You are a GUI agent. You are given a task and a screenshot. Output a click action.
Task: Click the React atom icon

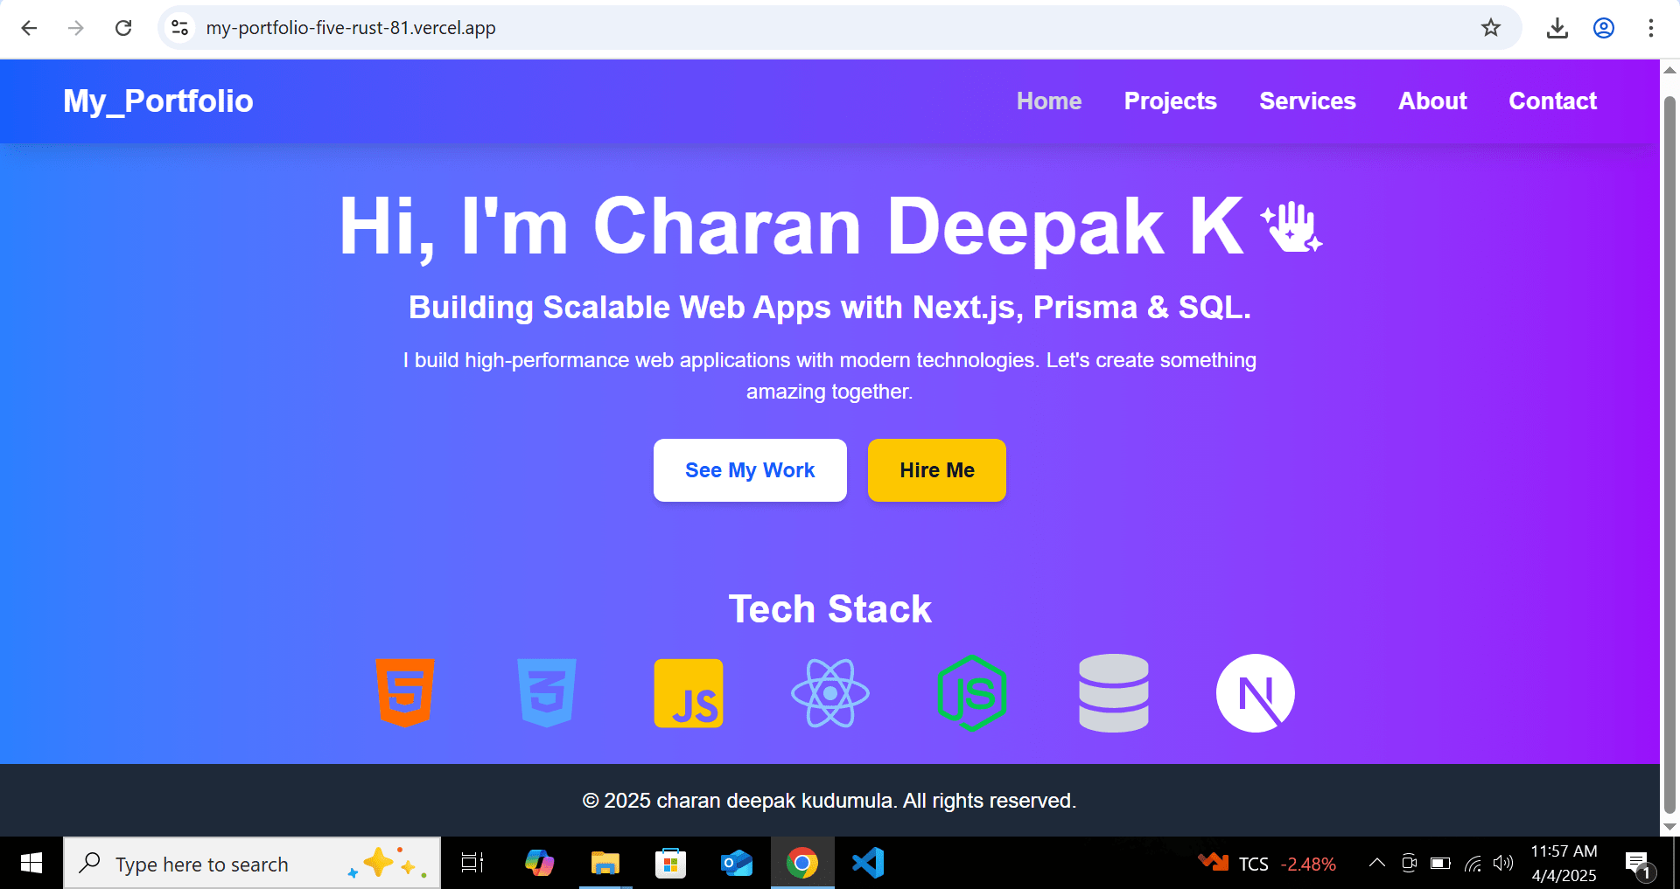[x=830, y=693]
